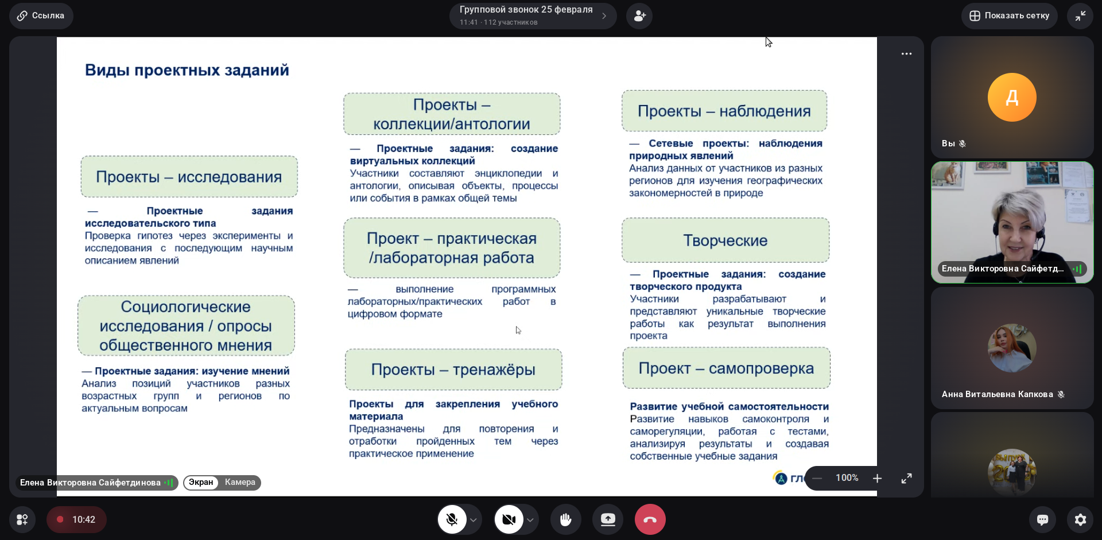Image resolution: width=1102 pixels, height=540 pixels.
Task: Raise hand using the hand icon
Action: (565, 519)
